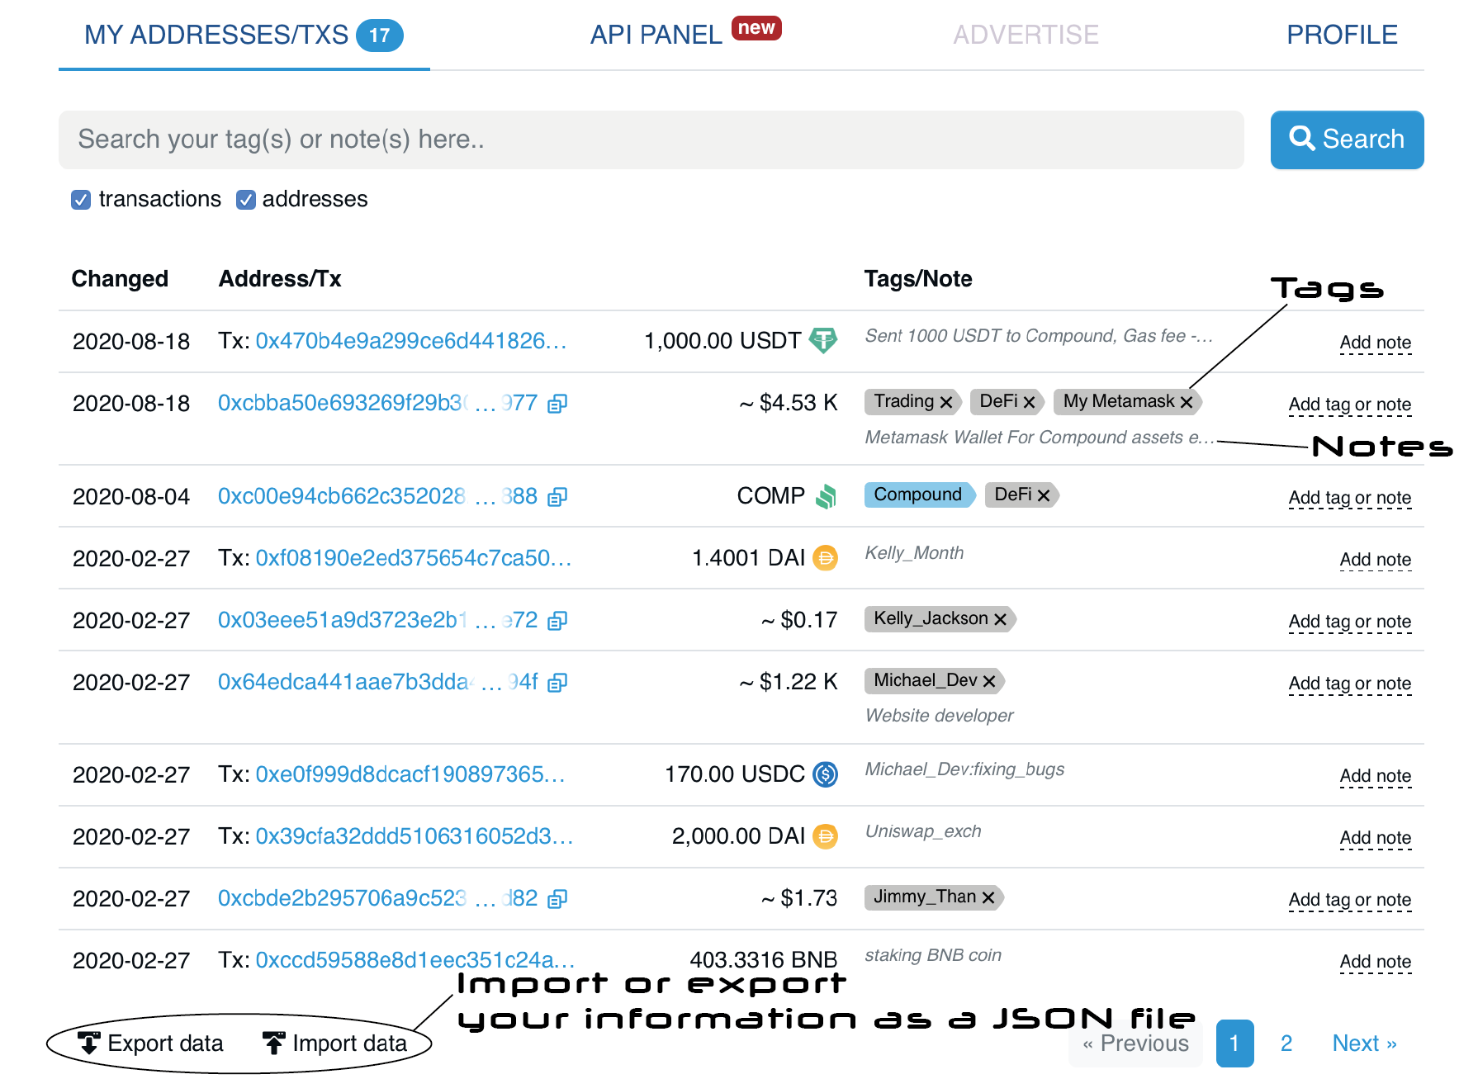Open transaction 0x470b4e9a299ce6d441826
Screen dimensions: 1478x1079
pyautogui.click(x=410, y=341)
